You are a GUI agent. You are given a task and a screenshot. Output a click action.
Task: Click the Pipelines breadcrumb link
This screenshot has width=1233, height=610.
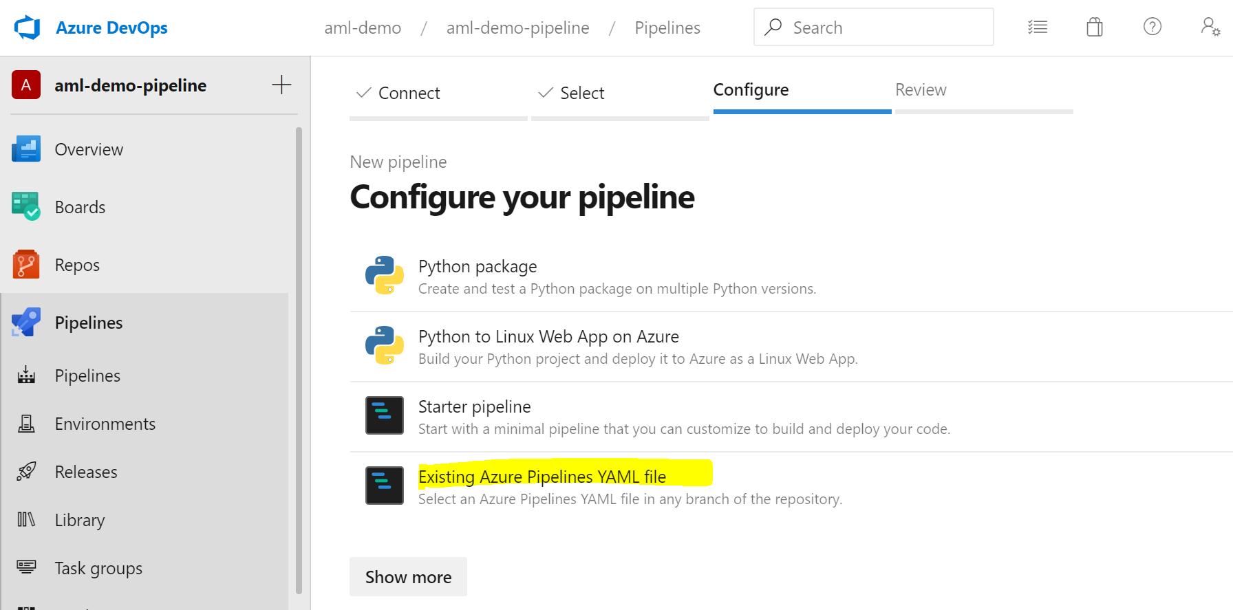(667, 28)
